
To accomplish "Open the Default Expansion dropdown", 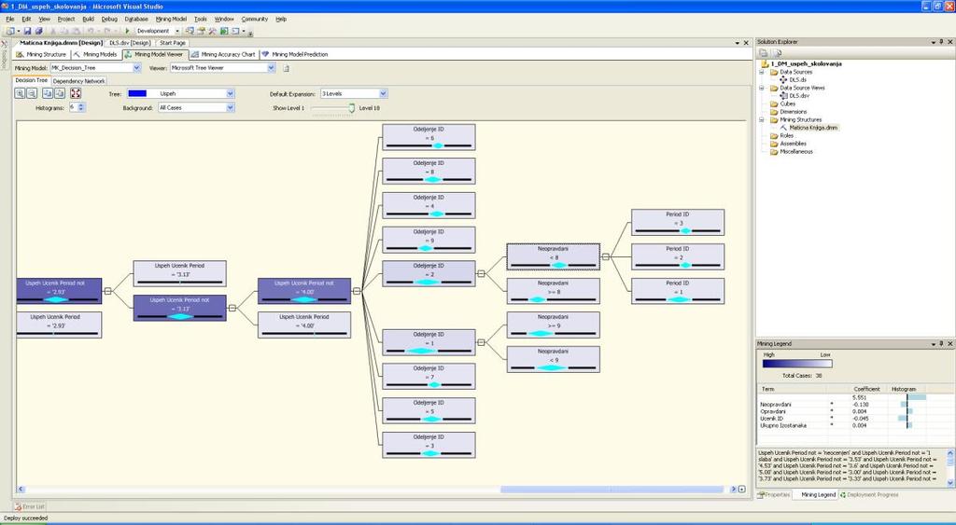I will (x=383, y=94).
